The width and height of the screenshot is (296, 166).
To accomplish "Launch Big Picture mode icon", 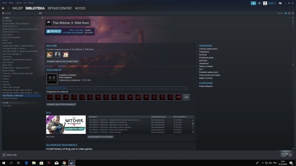I will tap(280, 3).
